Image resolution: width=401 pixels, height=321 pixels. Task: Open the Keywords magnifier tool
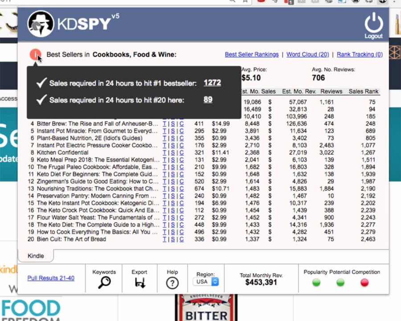click(104, 282)
